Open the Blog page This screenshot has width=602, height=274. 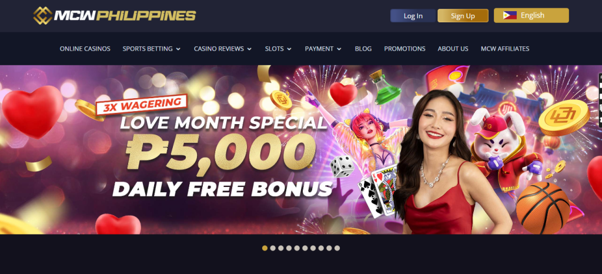(x=363, y=49)
